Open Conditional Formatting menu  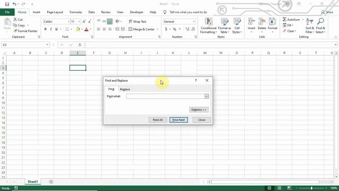pos(208,26)
